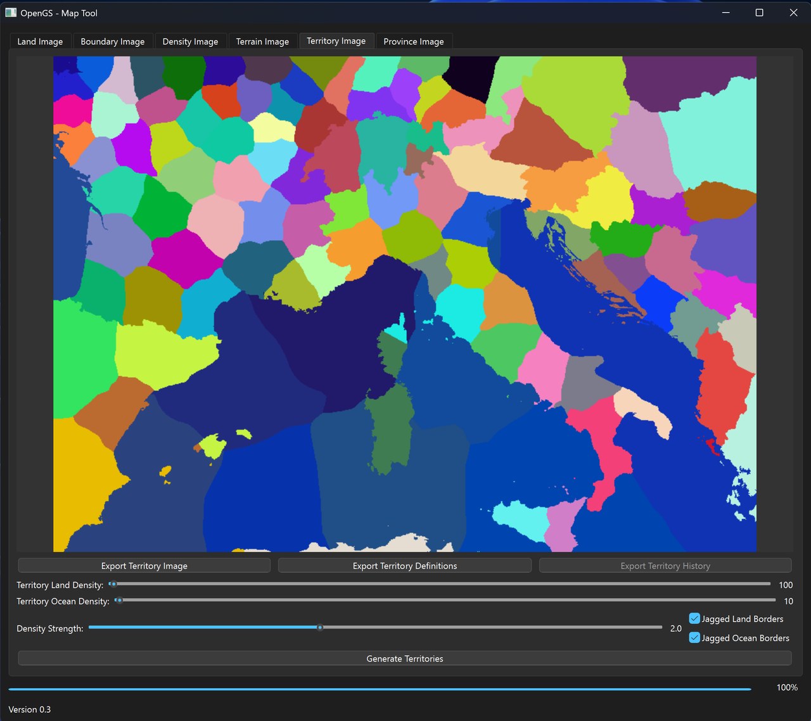Enable the Jagged Land Borders checkbox
Screen dimensions: 811x721
pos(694,618)
